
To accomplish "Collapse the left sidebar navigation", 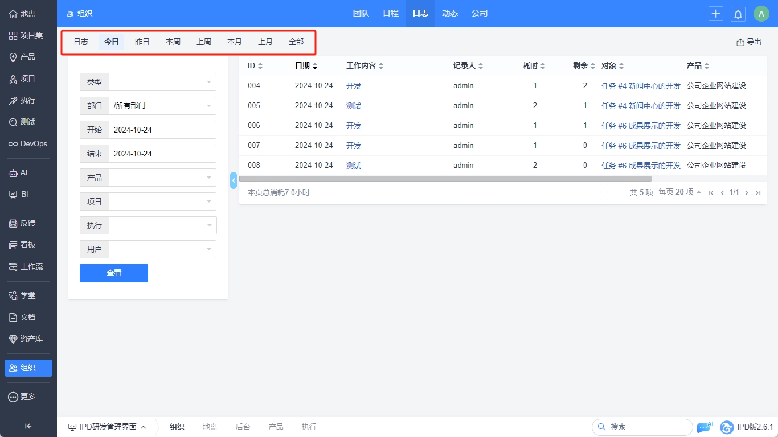I will click(28, 426).
